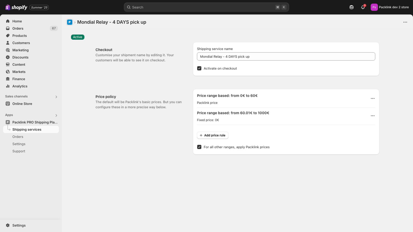
Task: Open Packlink Orders sub-item
Action: tap(18, 137)
